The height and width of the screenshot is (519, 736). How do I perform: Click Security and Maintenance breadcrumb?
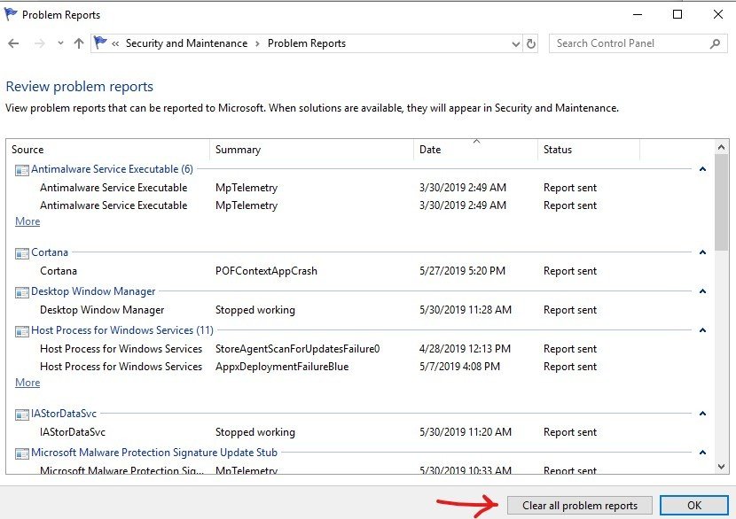click(186, 43)
